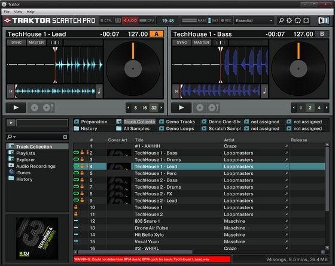Select Deck A letter focus button

click(157, 34)
